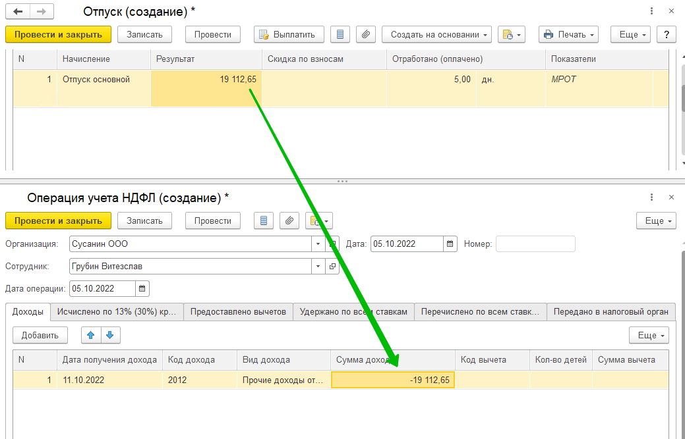Image resolution: width=685 pixels, height=439 pixels.
Task: Move row up with blue arrow
Action: [x=91, y=335]
